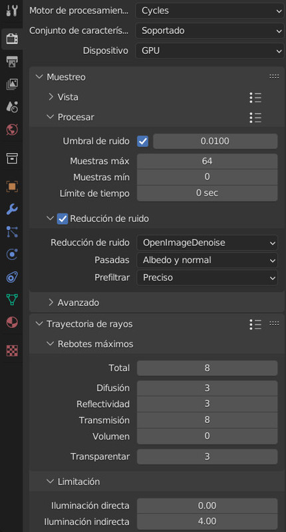Disable the Reducción de ruido checkbox
This screenshot has width=286, height=532.
pyautogui.click(x=63, y=219)
